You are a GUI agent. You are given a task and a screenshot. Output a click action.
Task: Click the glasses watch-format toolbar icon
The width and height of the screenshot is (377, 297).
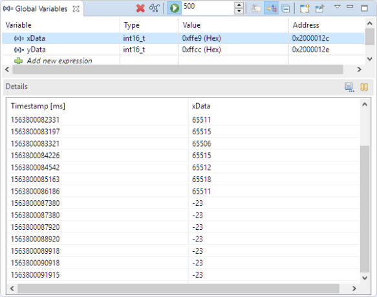click(154, 8)
